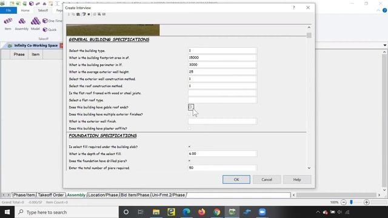
Task: Launch Google Chrome from the taskbar
Action: point(217,212)
